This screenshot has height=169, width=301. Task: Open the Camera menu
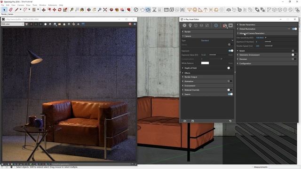[21, 5]
